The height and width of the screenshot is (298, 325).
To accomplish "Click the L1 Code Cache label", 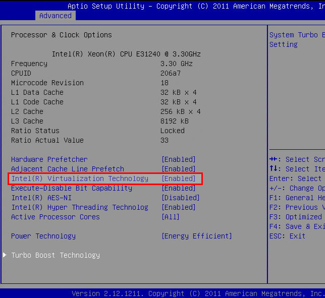I will [x=37, y=102].
